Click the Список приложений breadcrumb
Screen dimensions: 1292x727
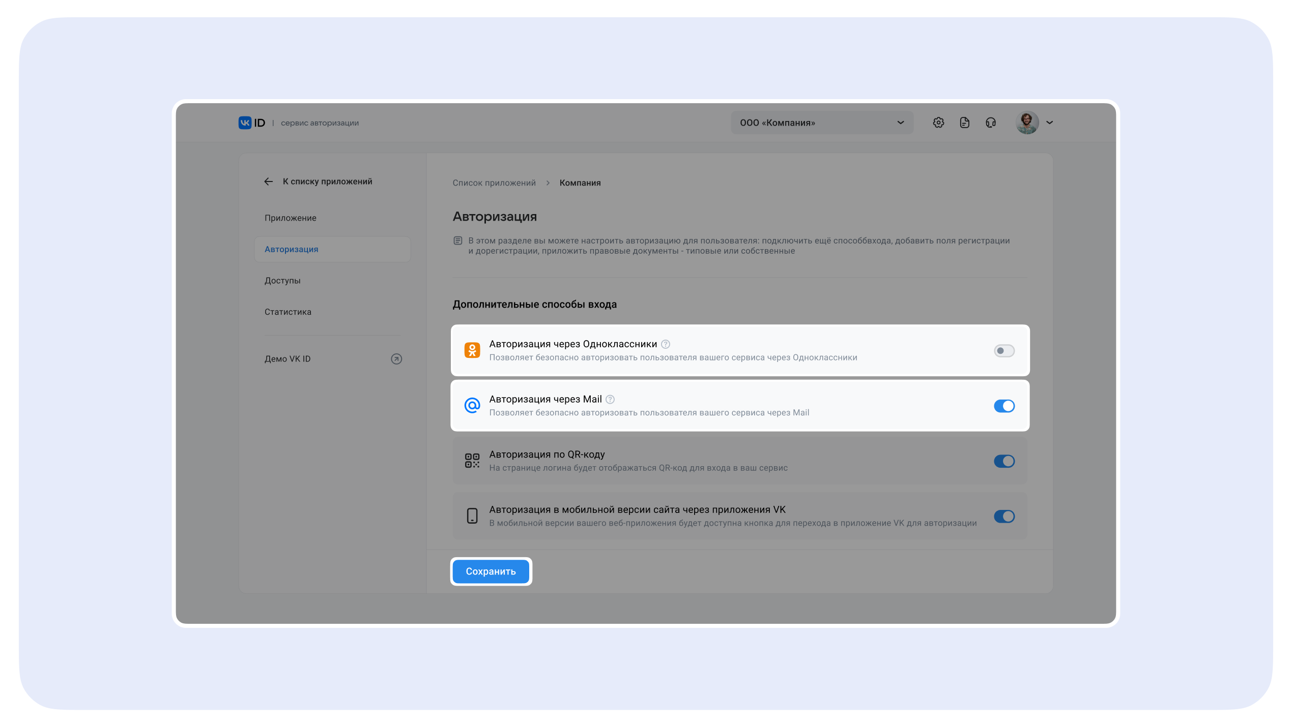[494, 183]
